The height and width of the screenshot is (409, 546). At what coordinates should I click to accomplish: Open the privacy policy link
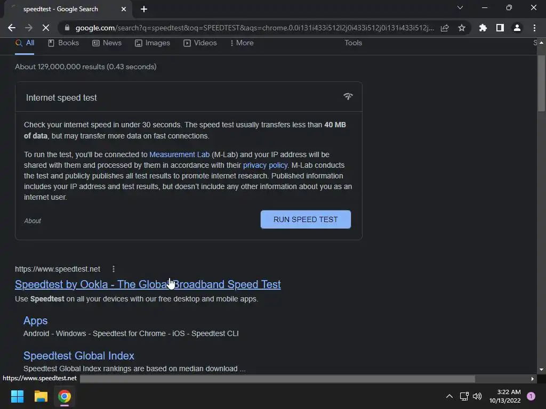[x=265, y=165]
